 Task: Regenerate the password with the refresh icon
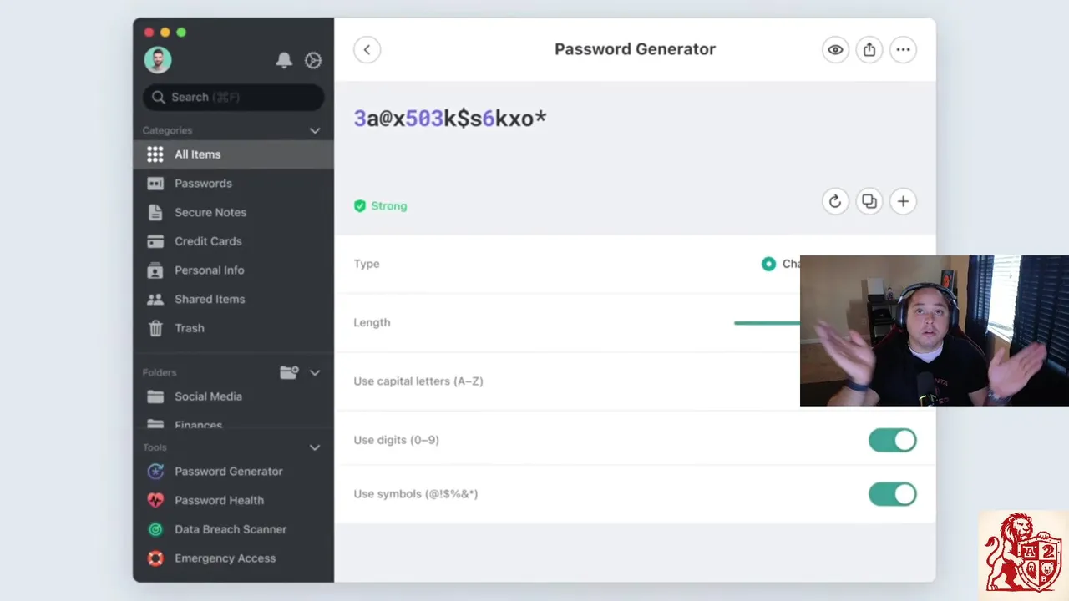click(x=835, y=201)
